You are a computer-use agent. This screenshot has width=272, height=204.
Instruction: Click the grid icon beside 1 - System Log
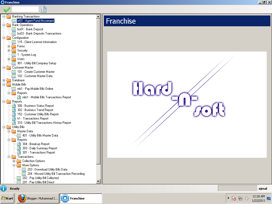click(14, 55)
